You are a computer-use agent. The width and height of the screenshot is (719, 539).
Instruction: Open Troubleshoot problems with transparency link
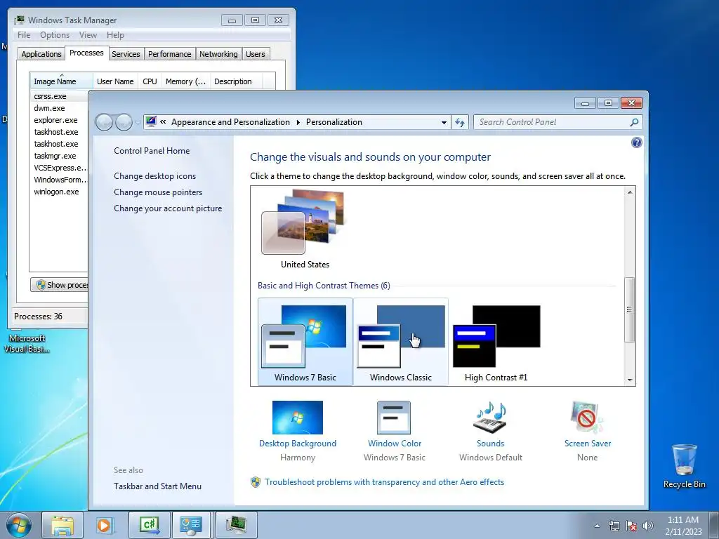(x=384, y=481)
